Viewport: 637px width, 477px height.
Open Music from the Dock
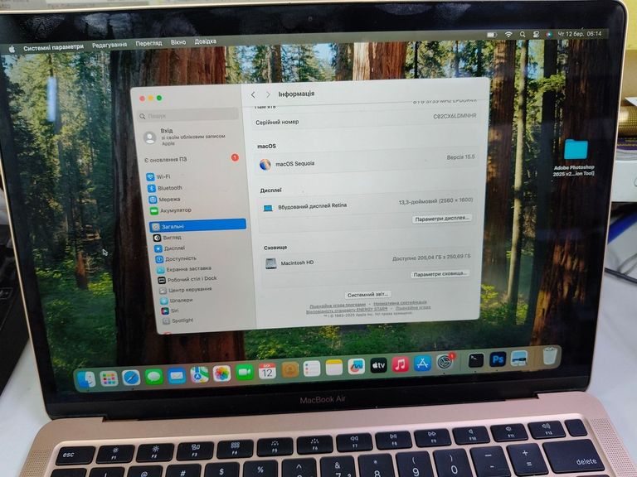400,364
